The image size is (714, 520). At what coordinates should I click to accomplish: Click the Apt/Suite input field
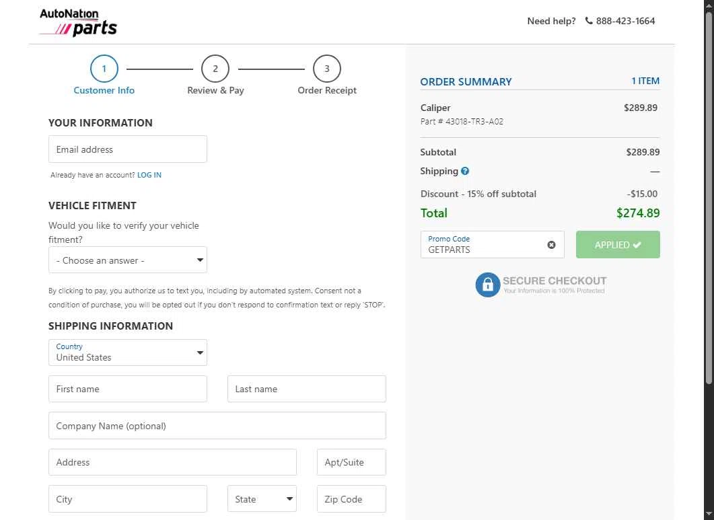tap(351, 462)
